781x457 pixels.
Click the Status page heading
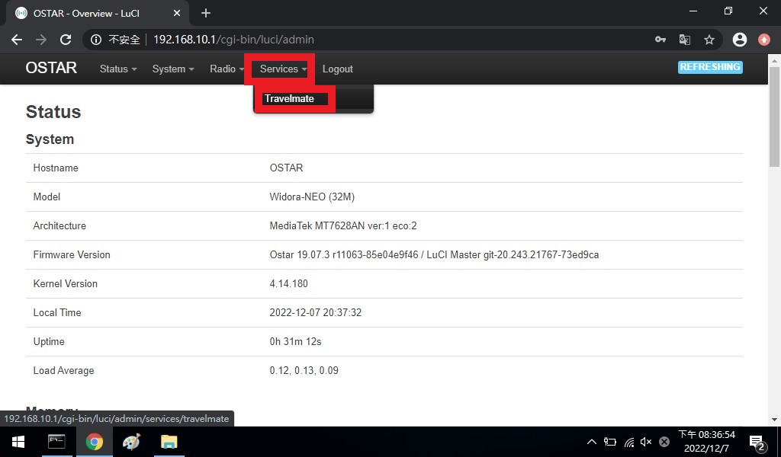53,112
